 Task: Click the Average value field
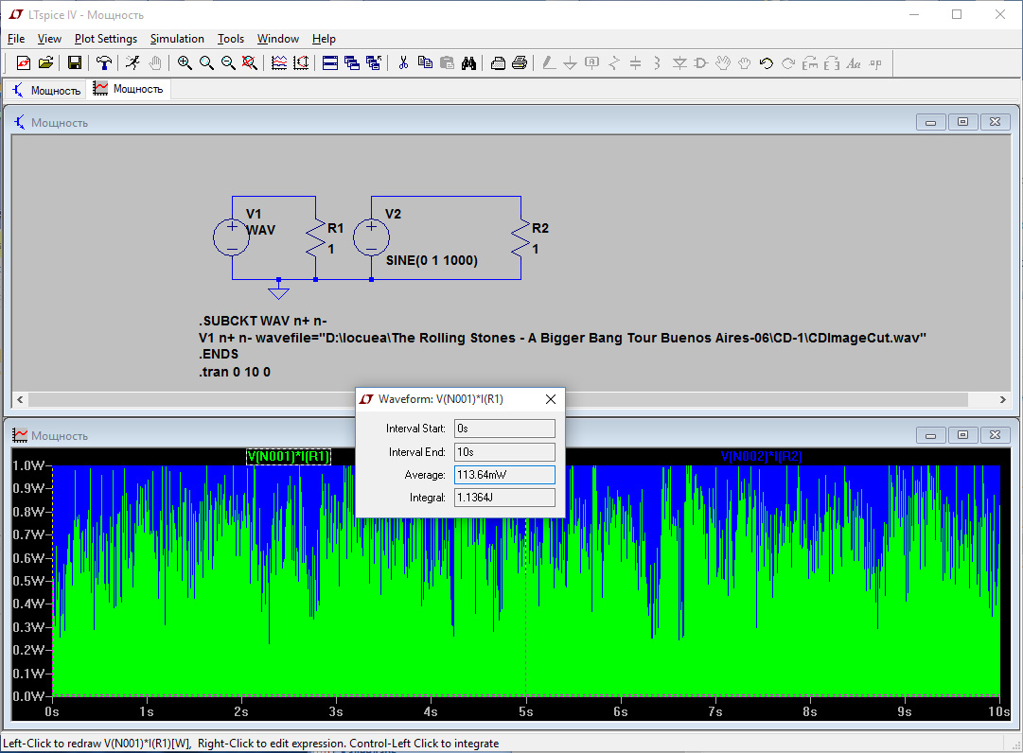pos(504,475)
